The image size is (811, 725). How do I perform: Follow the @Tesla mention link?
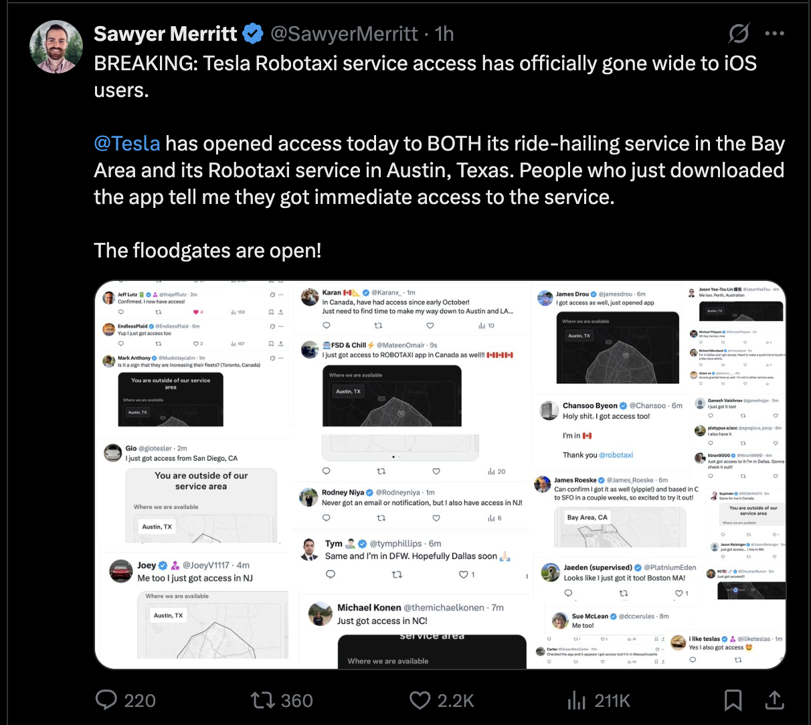point(127,143)
